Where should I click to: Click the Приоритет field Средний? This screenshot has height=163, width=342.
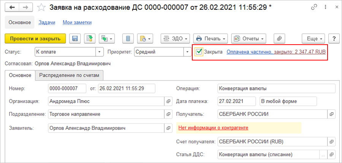coord(159,52)
